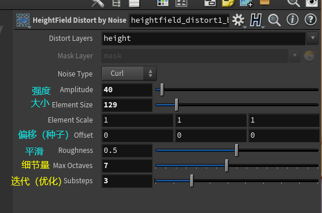Click the Substeps value field

(x=127, y=181)
